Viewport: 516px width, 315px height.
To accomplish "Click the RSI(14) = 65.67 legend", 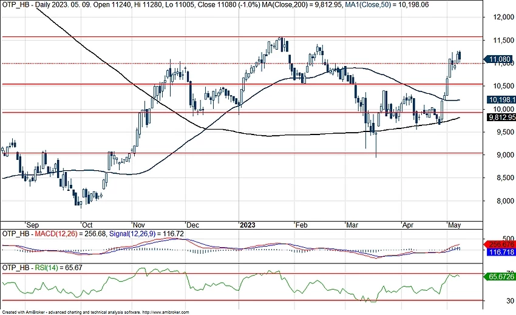I will 58,268.
